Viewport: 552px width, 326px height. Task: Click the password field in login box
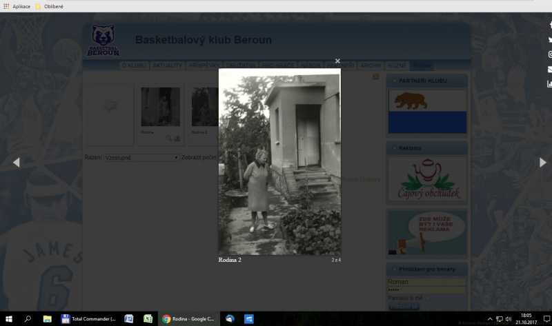[426, 289]
